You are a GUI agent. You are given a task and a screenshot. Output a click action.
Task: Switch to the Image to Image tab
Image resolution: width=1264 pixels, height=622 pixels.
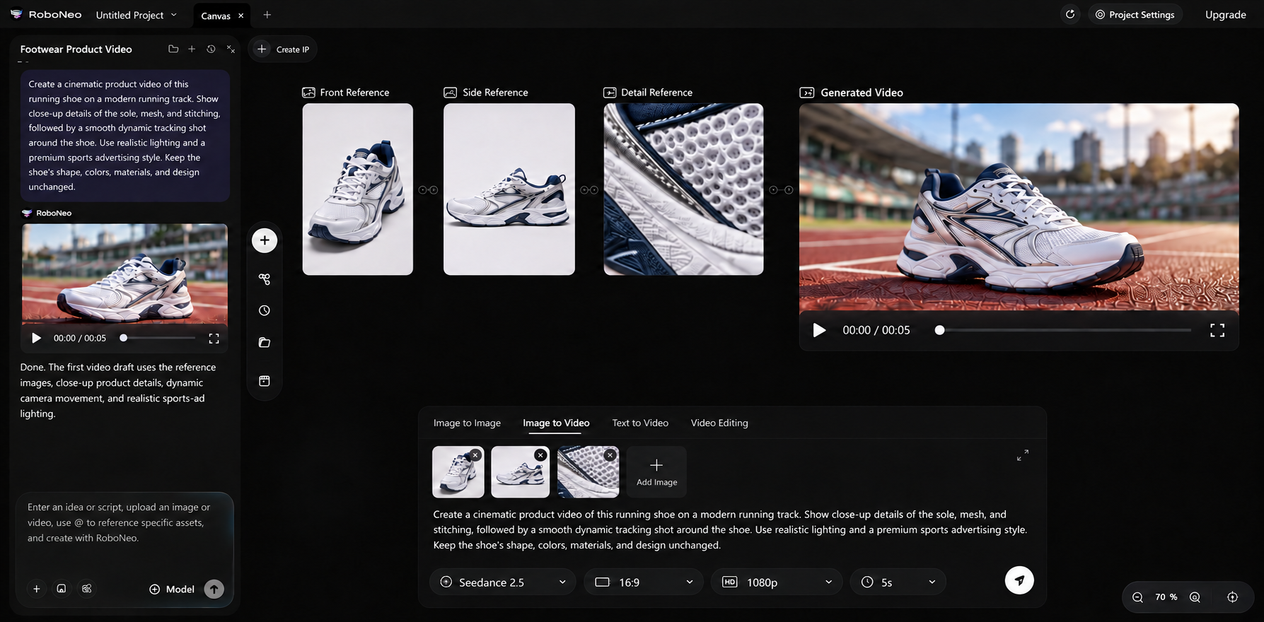coord(467,423)
